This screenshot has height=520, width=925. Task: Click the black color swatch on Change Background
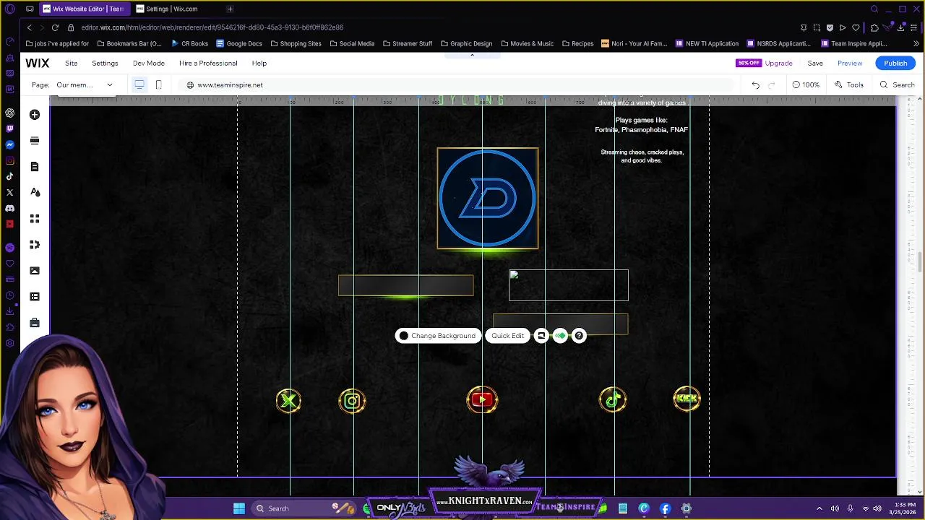(404, 336)
